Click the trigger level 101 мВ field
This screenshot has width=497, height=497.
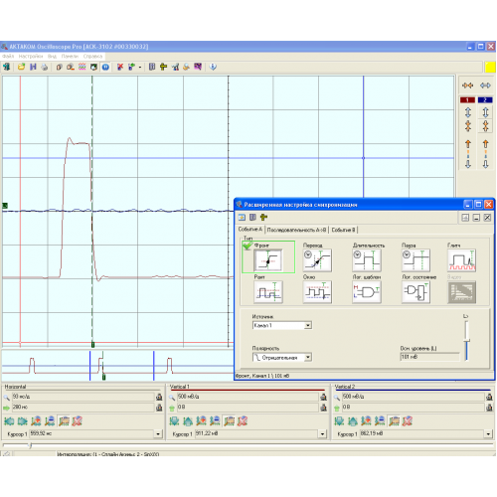429,357
